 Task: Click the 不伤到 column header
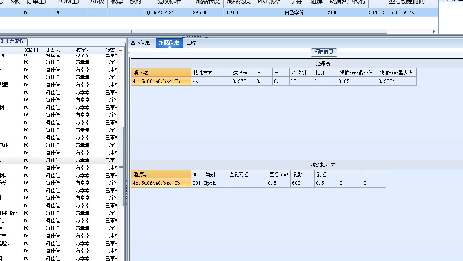(x=301, y=73)
